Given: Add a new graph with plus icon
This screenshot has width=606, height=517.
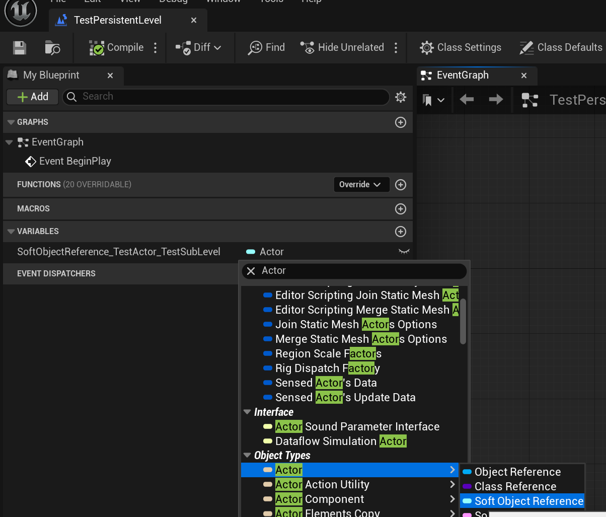Looking at the screenshot, I should point(401,122).
